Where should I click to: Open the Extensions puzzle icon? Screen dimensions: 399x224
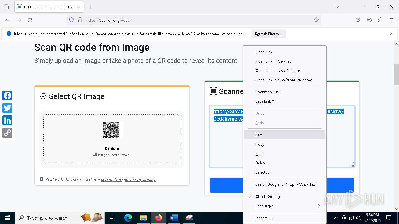380,20
